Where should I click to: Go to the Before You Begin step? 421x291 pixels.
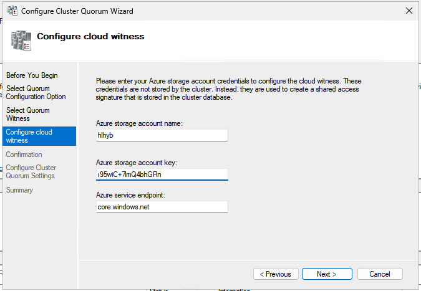pos(32,75)
